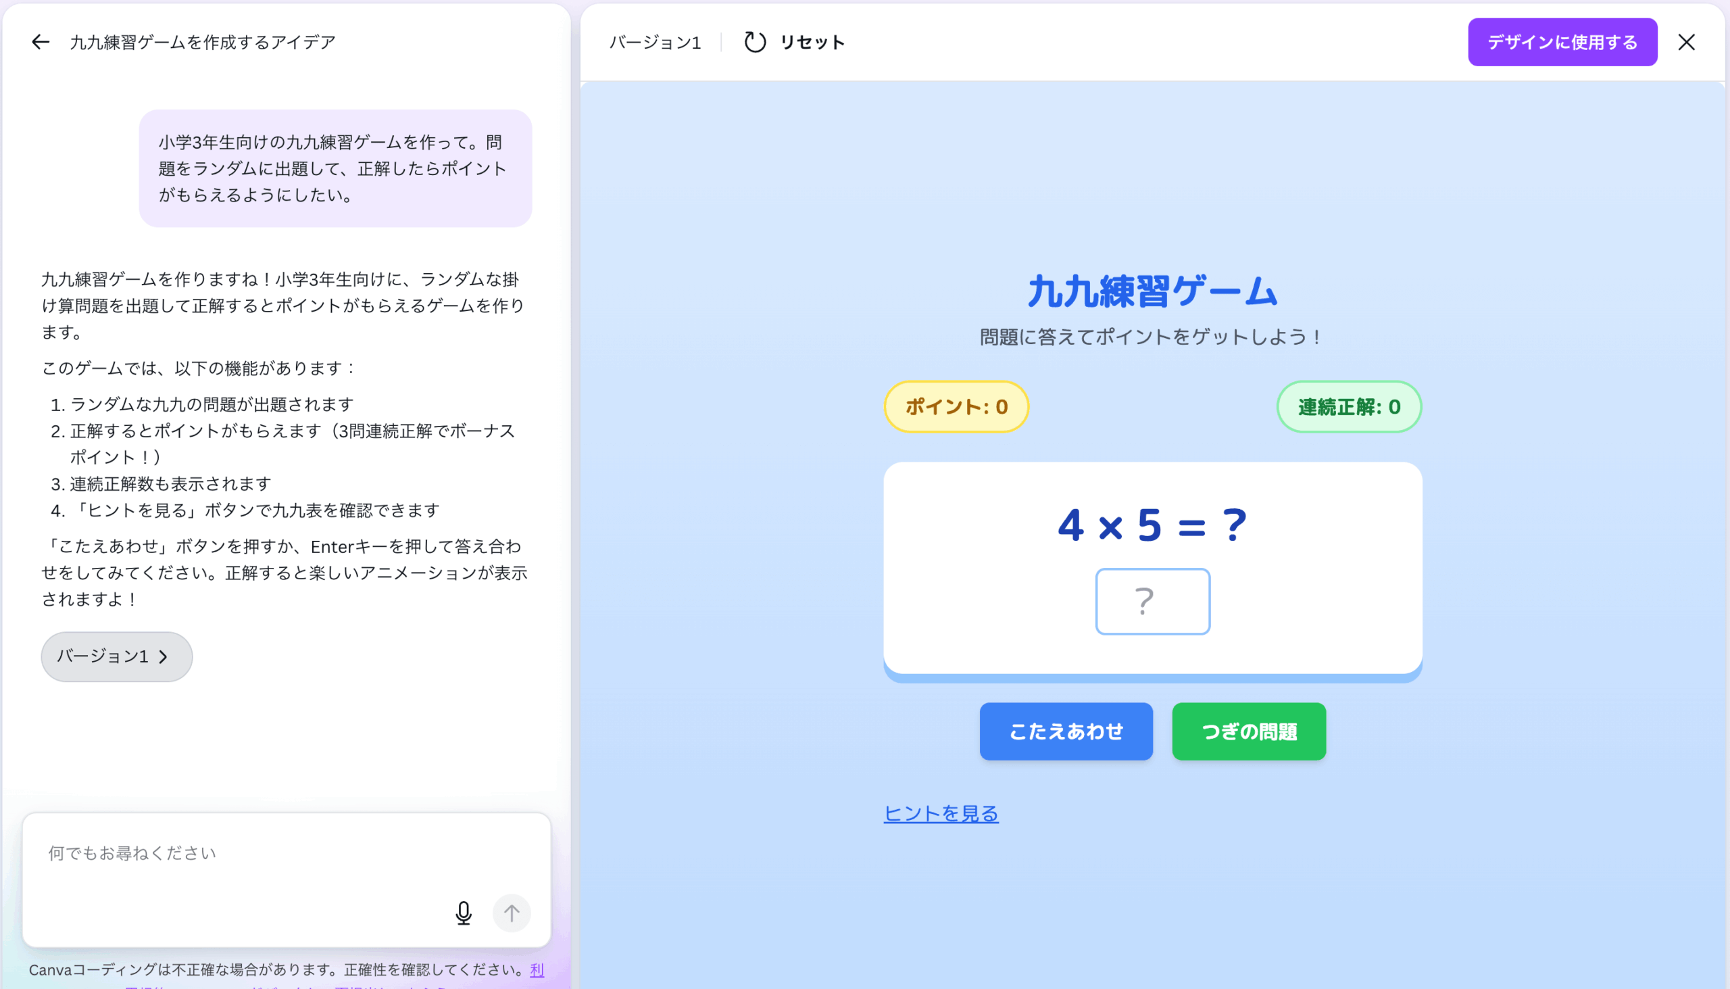
Task: Click the reset circular arrow icon
Action: point(755,42)
